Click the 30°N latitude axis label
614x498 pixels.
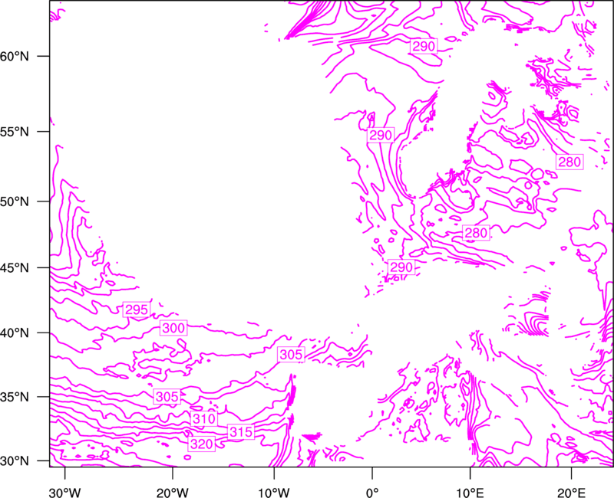coord(15,461)
